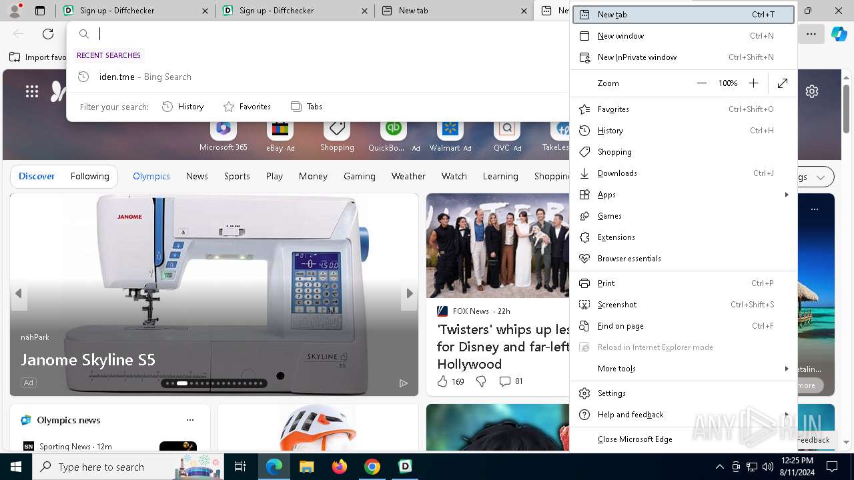
Task: Open Browser essentials entry
Action: pyautogui.click(x=684, y=259)
